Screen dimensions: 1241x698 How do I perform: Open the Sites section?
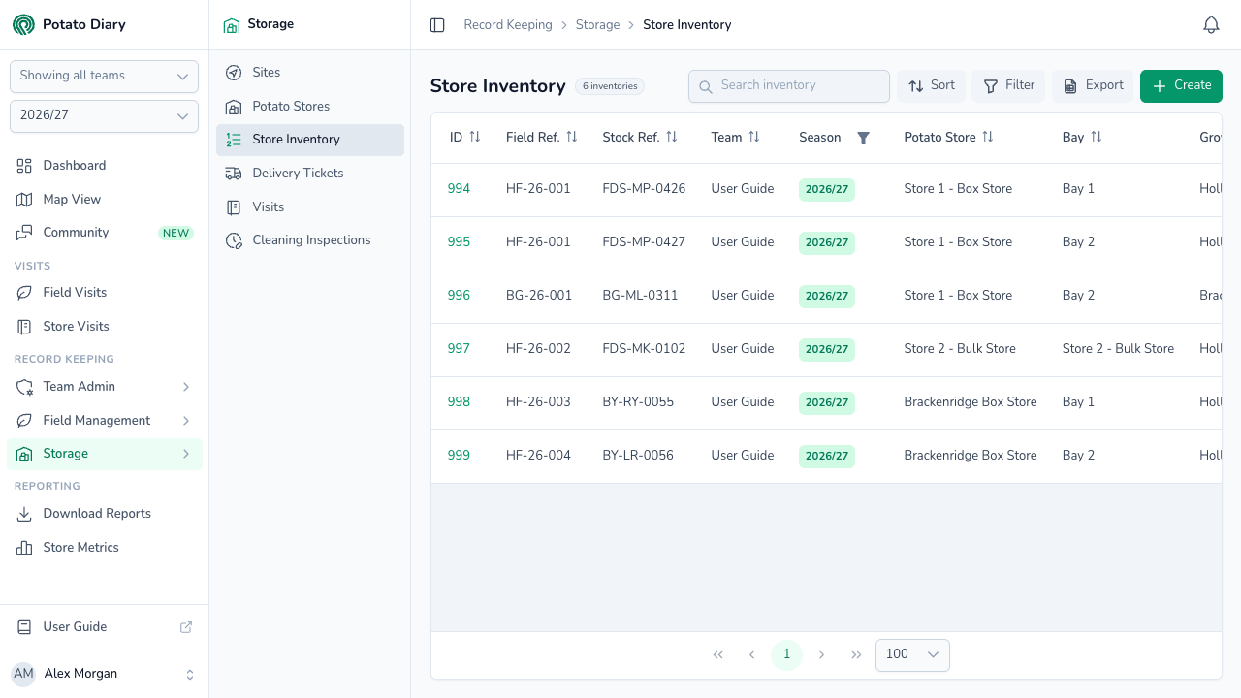click(x=310, y=73)
